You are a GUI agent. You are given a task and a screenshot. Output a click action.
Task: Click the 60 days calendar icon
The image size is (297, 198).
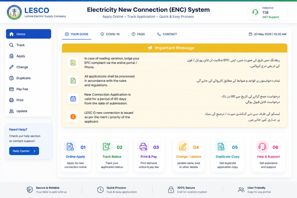tap(73, 99)
